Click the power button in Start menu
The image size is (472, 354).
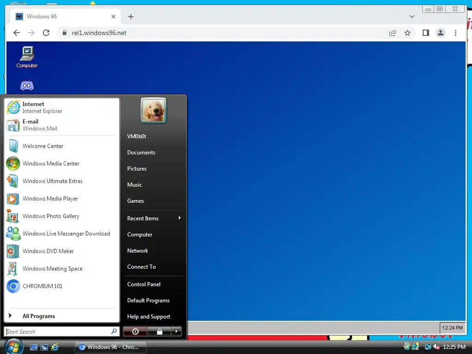coord(136,331)
